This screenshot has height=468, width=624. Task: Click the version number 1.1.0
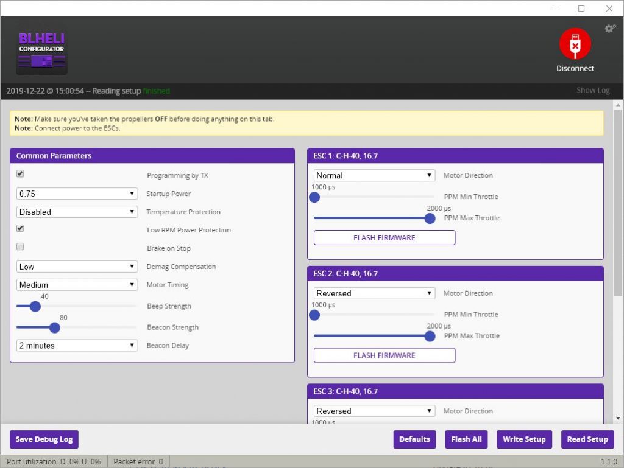click(x=609, y=462)
